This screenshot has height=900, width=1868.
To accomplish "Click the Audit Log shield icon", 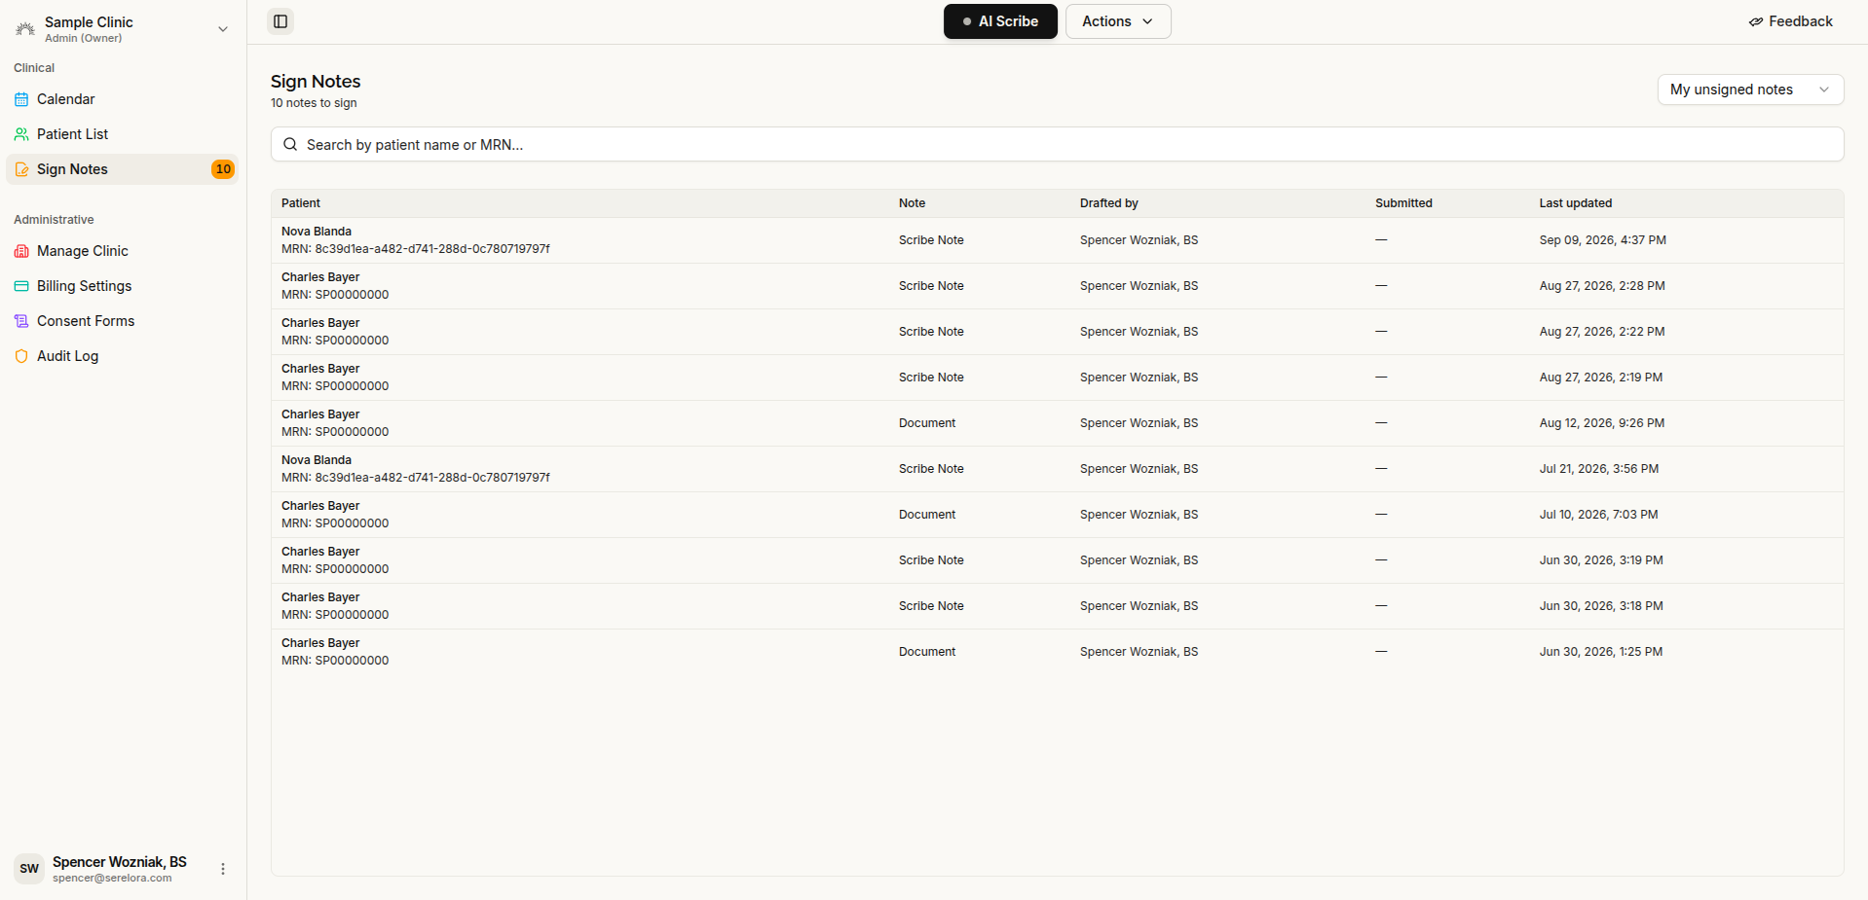I will [21, 356].
